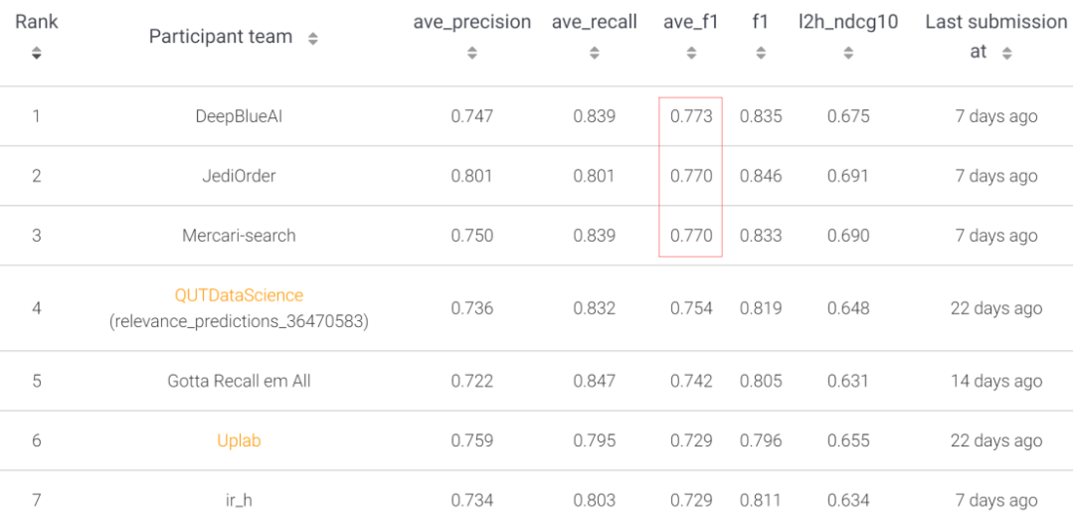Sort by f1 column arrows

[761, 54]
